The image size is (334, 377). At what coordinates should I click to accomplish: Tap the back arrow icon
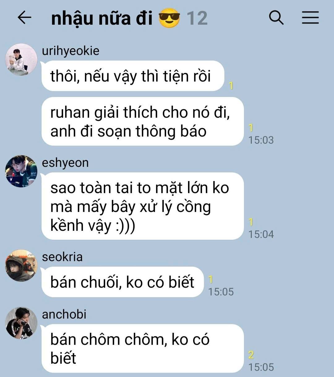(24, 18)
